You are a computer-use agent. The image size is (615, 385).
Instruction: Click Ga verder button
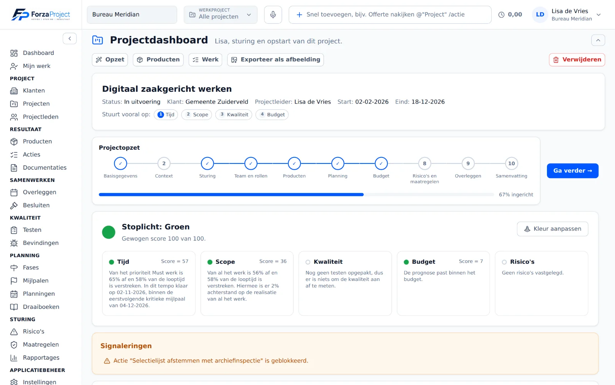pos(573,171)
